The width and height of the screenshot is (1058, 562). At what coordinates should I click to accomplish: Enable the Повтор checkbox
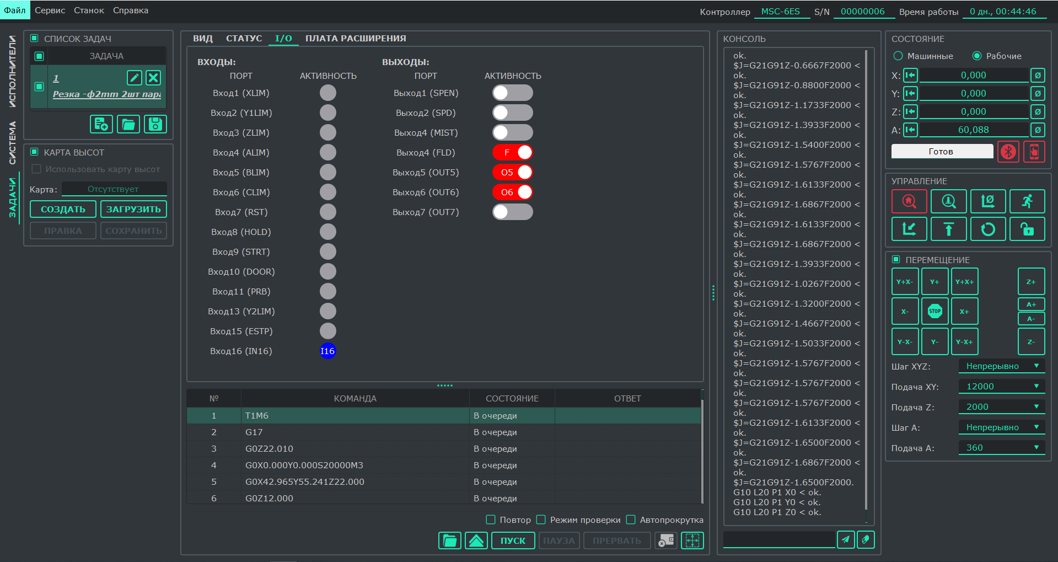(x=491, y=520)
